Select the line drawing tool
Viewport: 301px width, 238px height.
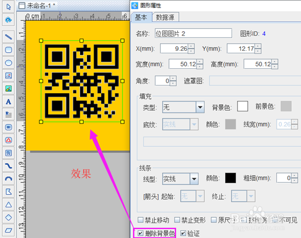coord(8,37)
